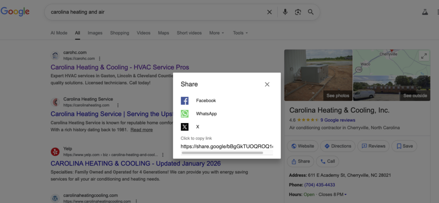Select the X social icon
The width and height of the screenshot is (439, 203).
(x=185, y=127)
